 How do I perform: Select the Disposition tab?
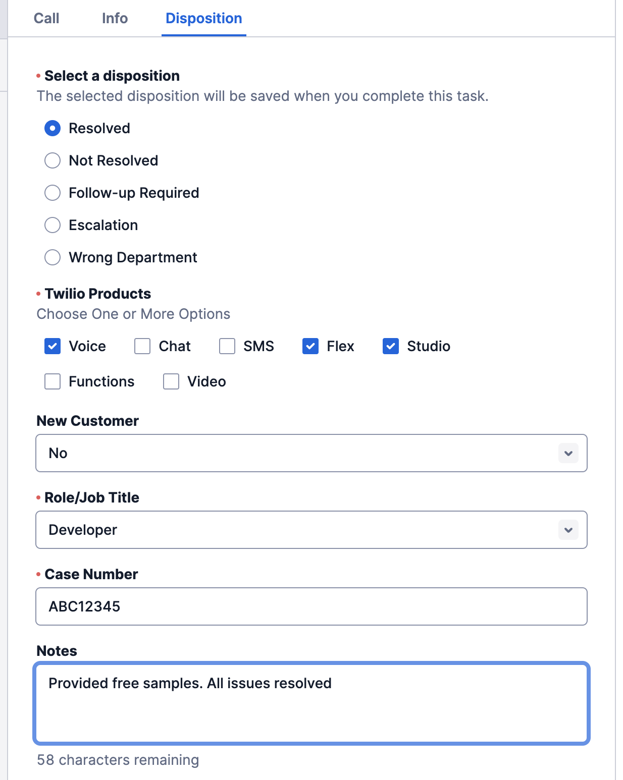(204, 18)
